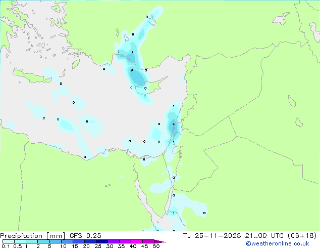Click the legend swatch between 45 and 50
This screenshot has width=320, height=248.
click(x=148, y=241)
